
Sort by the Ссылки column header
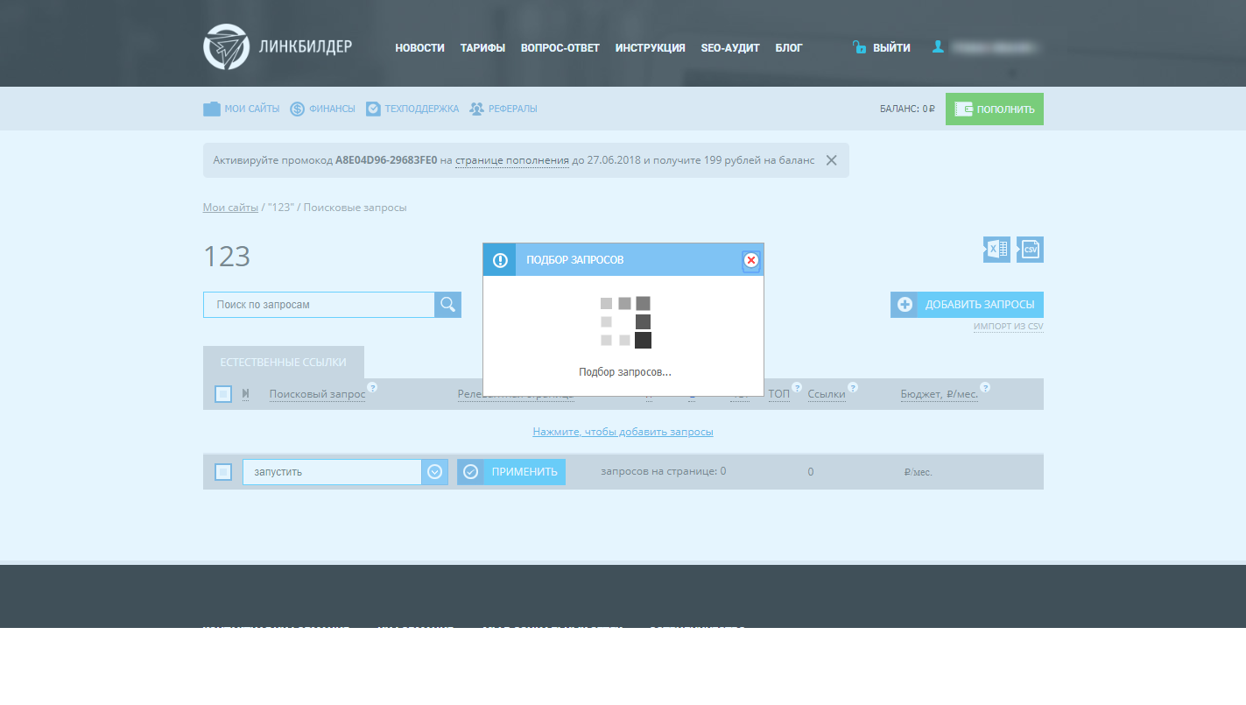827,394
